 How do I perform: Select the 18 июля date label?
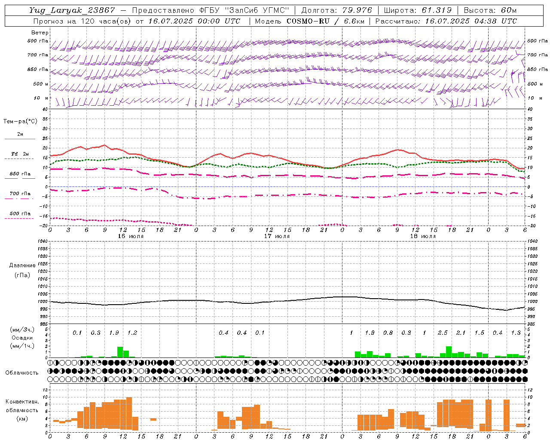click(423, 236)
